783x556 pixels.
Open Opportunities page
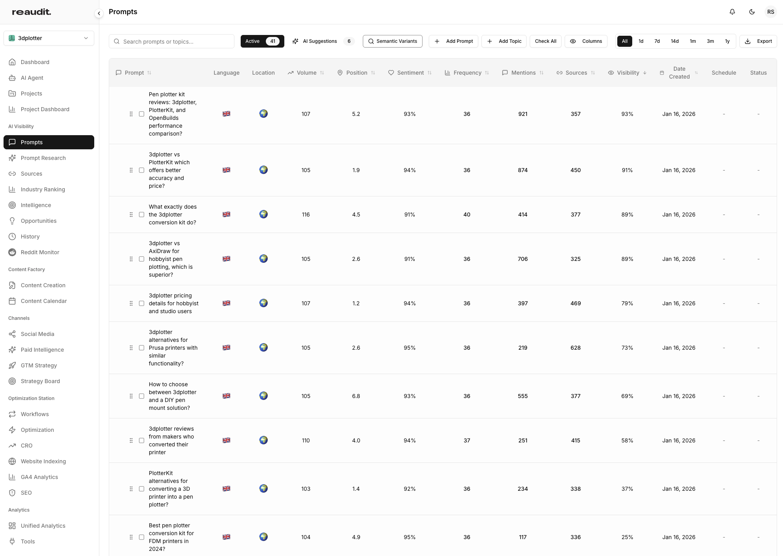pyautogui.click(x=49, y=221)
